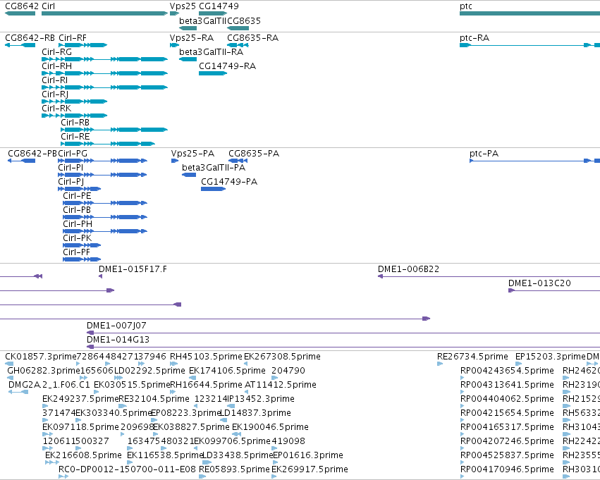Viewport: 600px width, 480px height.
Task: Click the EK267308.5prime EST label
Action: point(283,357)
